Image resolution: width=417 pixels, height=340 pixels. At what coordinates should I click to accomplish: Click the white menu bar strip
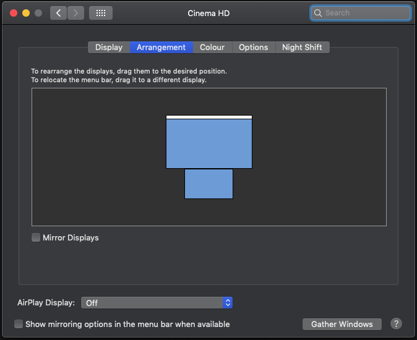pos(209,117)
